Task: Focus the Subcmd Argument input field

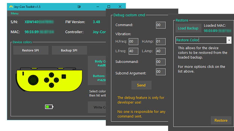Action: pos(161,72)
